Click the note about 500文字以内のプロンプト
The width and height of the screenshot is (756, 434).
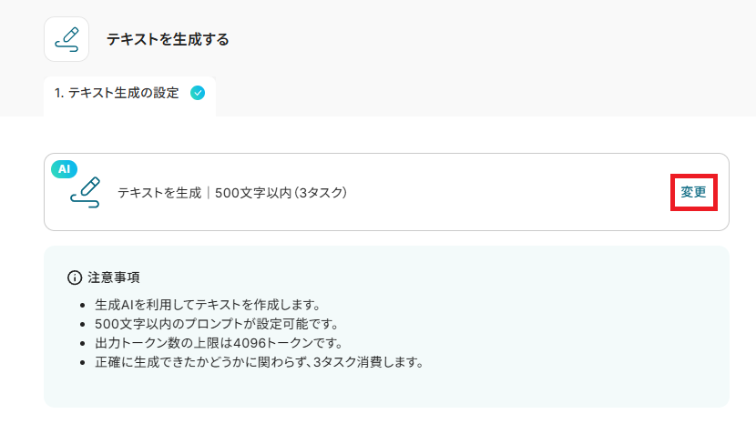point(217,324)
